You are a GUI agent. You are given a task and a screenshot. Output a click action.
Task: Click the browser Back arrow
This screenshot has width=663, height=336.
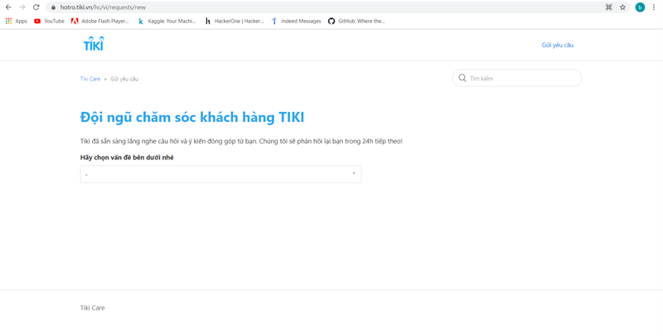coord(8,7)
